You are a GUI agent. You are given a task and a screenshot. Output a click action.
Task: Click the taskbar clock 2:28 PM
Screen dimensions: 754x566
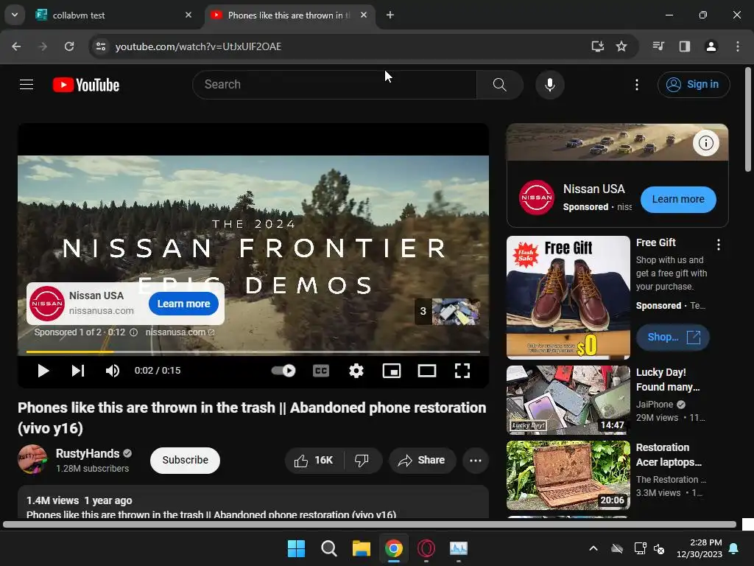click(x=700, y=548)
